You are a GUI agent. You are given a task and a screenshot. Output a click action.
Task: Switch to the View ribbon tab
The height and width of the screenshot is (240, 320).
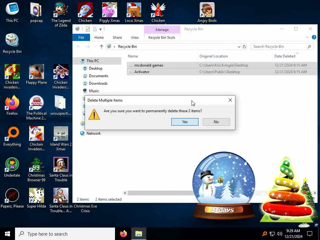[x=135, y=37]
